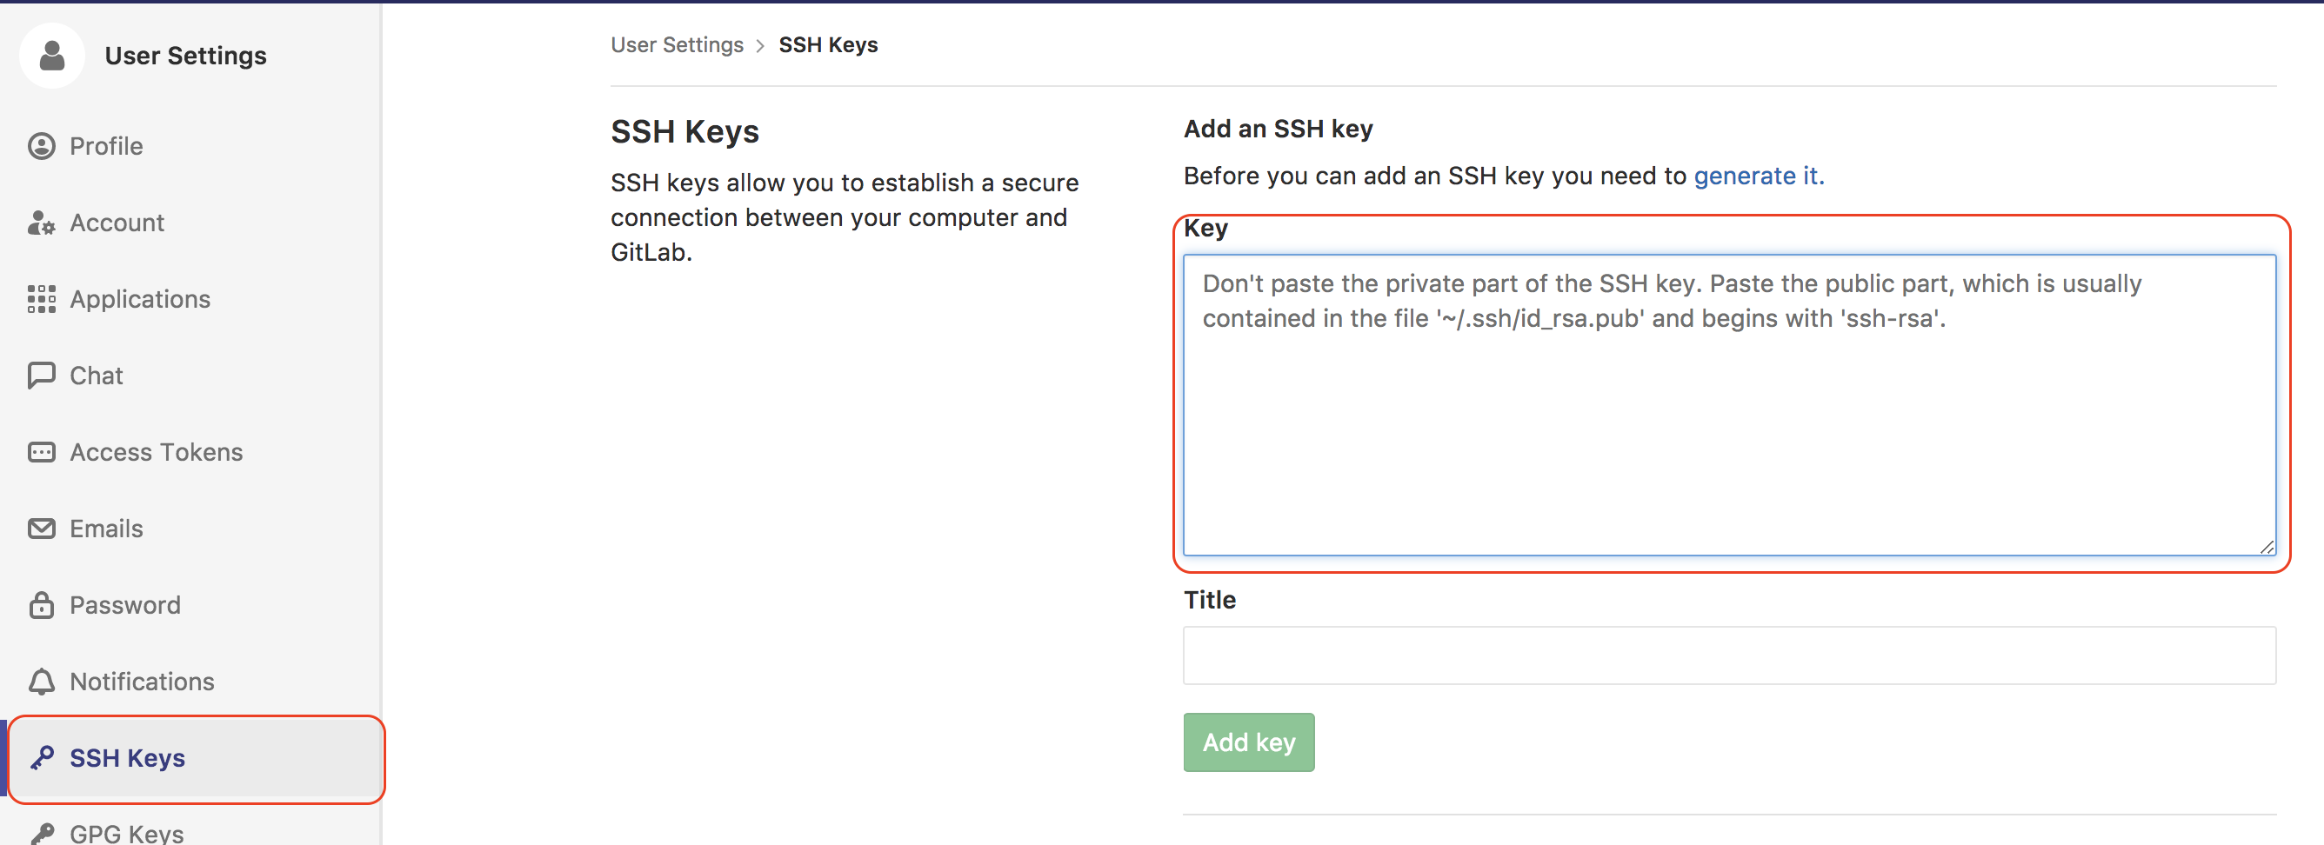
Task: Open the Notifications settings page
Action: pos(142,682)
